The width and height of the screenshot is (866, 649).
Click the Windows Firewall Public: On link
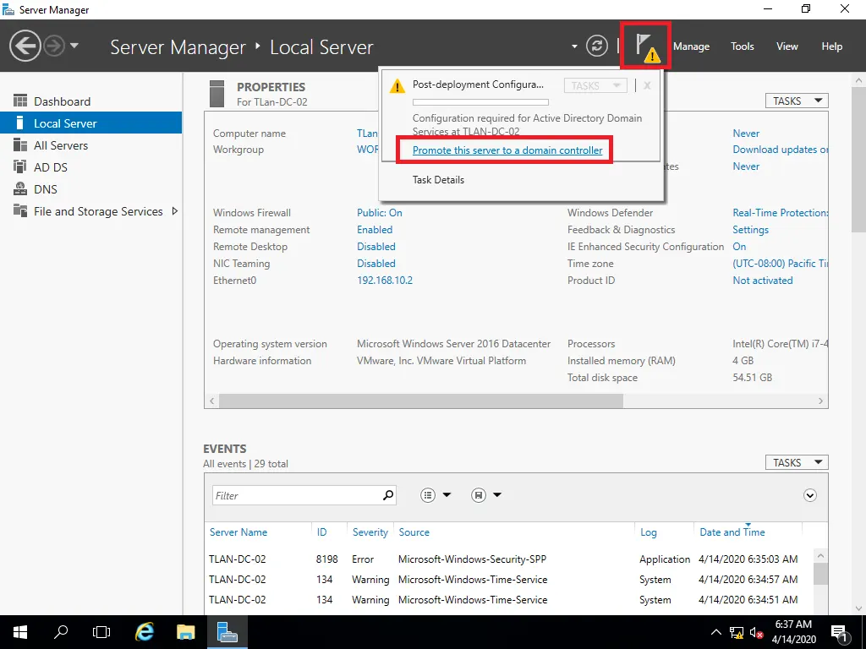point(380,213)
